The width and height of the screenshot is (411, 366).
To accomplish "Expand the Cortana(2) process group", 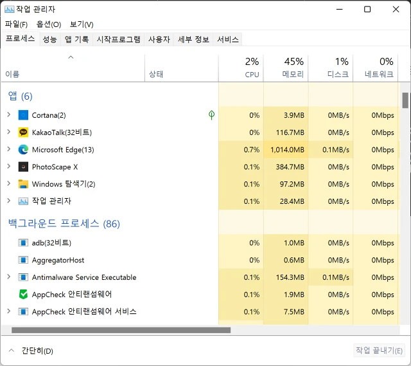I will [8, 114].
